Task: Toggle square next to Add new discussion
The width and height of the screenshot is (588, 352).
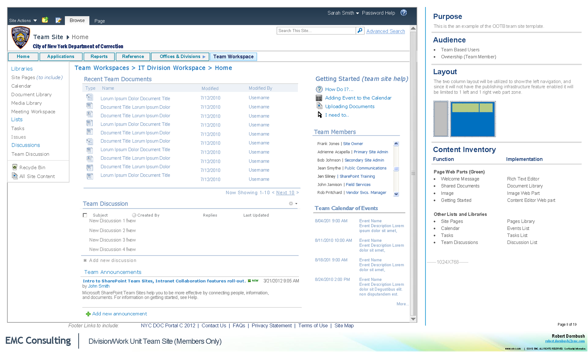Action: point(85,260)
